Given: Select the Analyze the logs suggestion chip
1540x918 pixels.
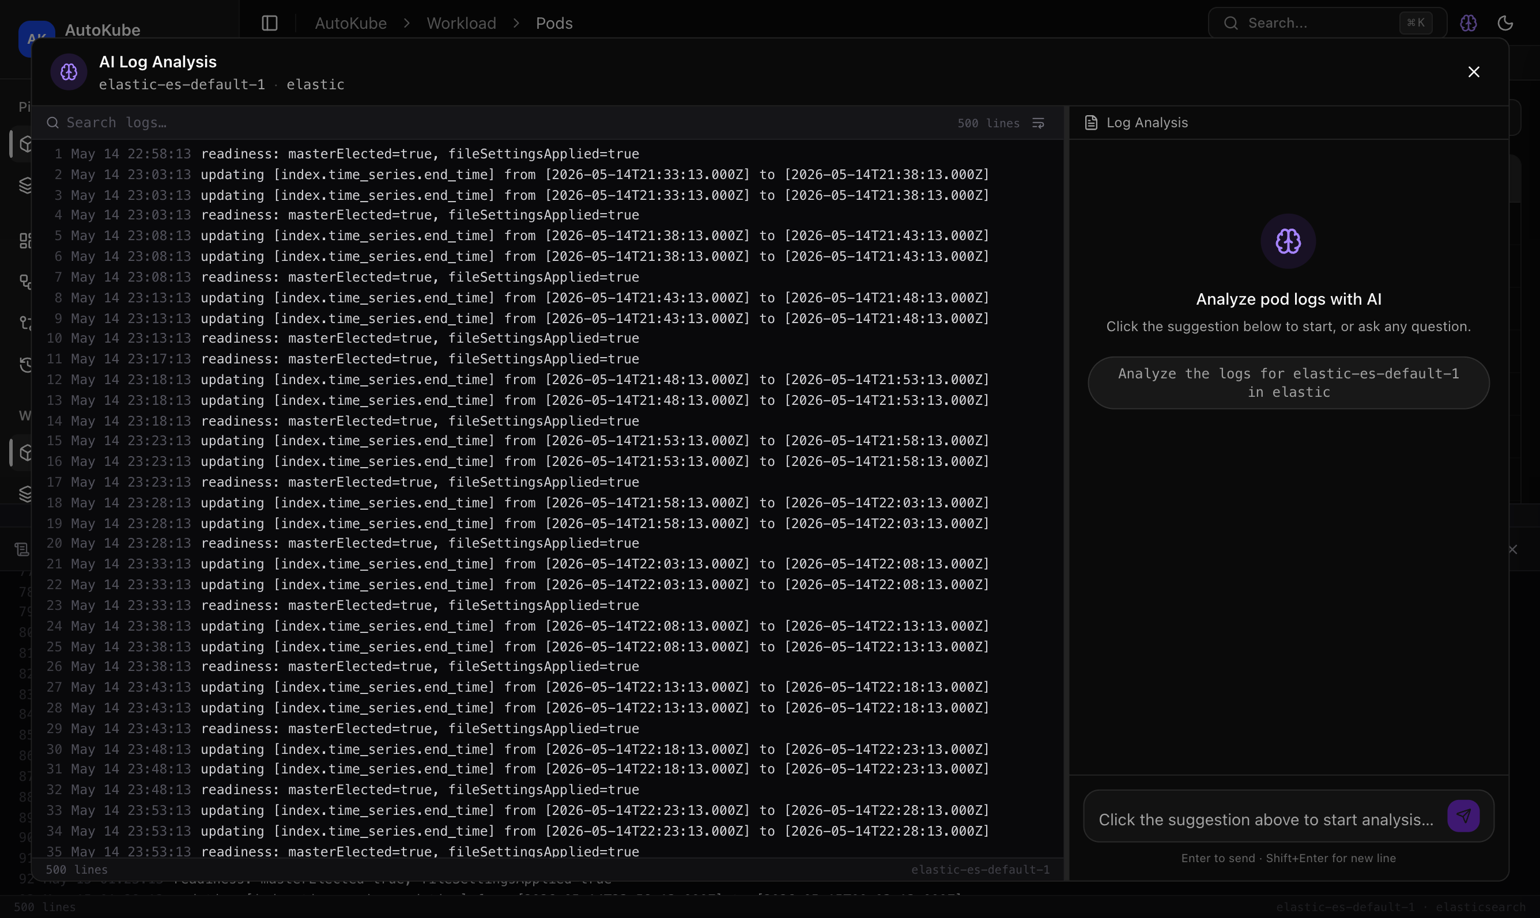Looking at the screenshot, I should click(x=1288, y=382).
